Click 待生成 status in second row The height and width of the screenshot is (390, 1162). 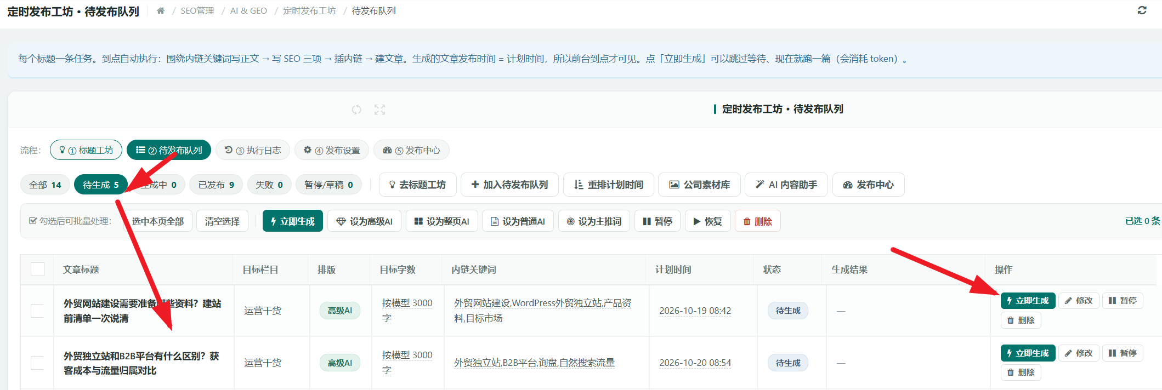(788, 363)
